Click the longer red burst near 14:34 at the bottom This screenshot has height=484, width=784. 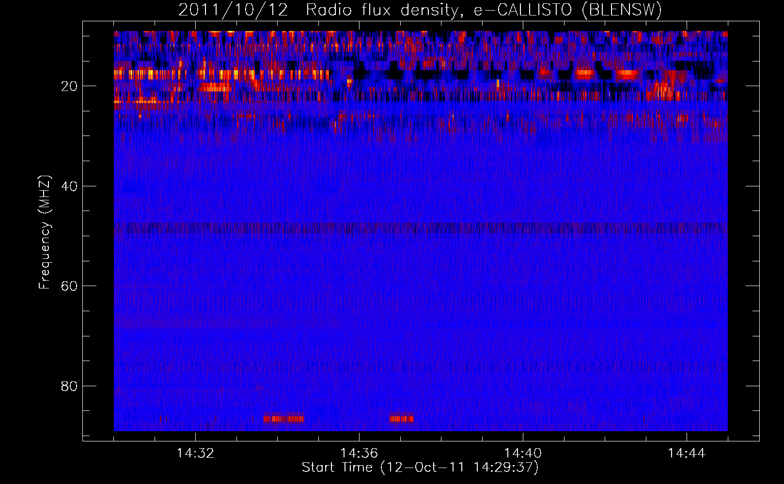coord(283,419)
